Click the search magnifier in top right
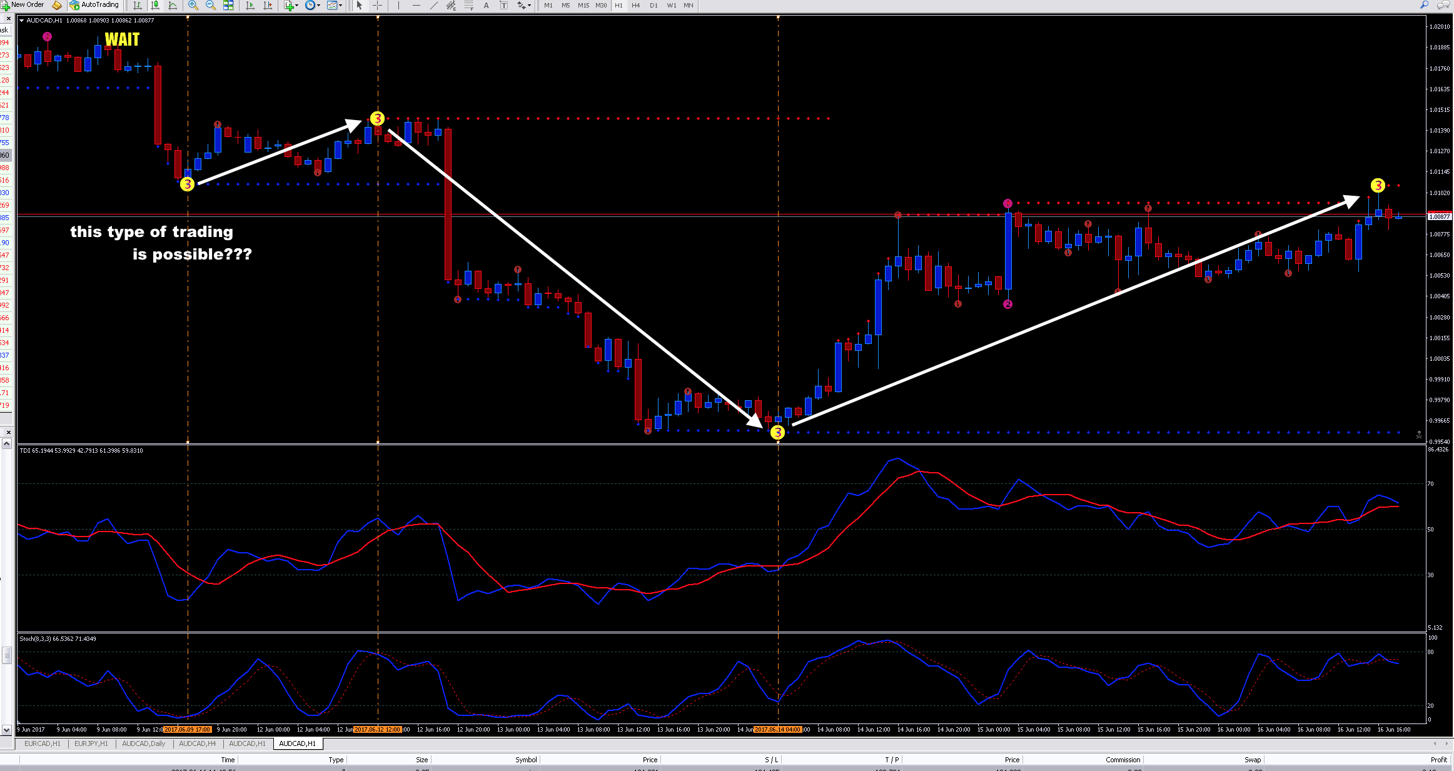Screen dimensions: 1454x771 click(1425, 5)
